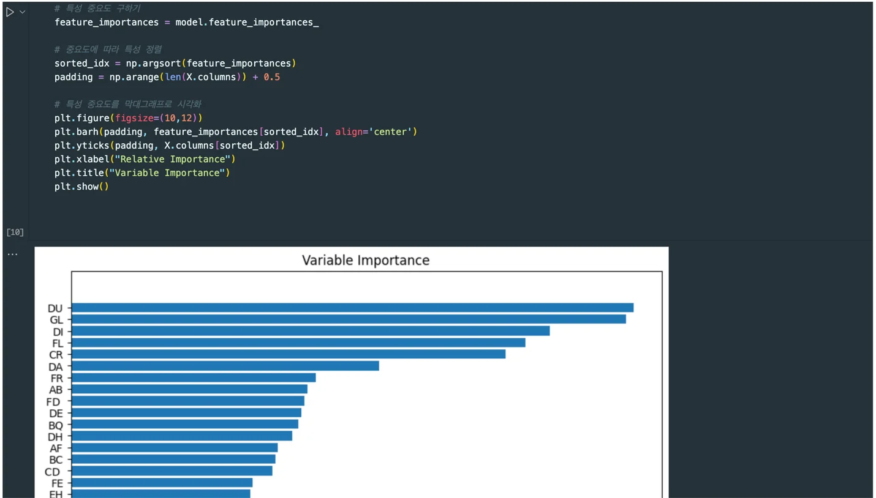Screen dimensions: 876x498
Task: Click the 'DU' y-axis label
Action: 55,308
